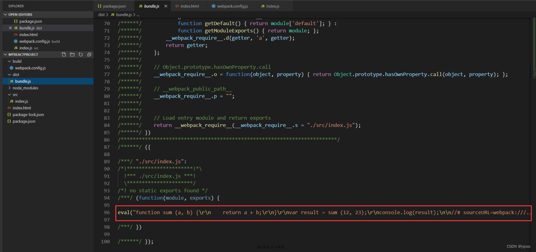Click the dist breadcrumb segment
The image size is (536, 252).
coord(101,15)
